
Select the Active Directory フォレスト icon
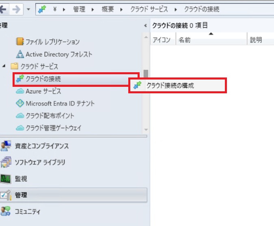[x=20, y=54]
